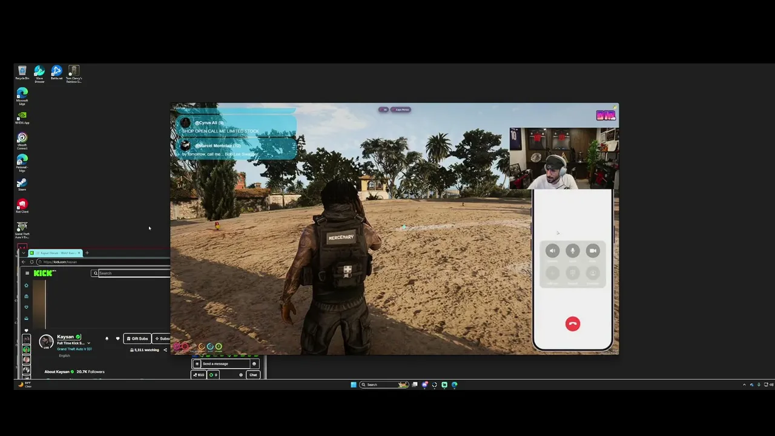This screenshot has height=436, width=775.
Task: Launch the Wave Browser desktop shortcut
Action: point(39,73)
